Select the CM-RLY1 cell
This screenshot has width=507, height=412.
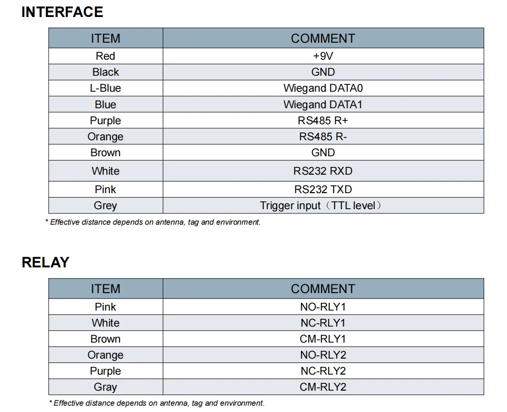pyautogui.click(x=323, y=339)
